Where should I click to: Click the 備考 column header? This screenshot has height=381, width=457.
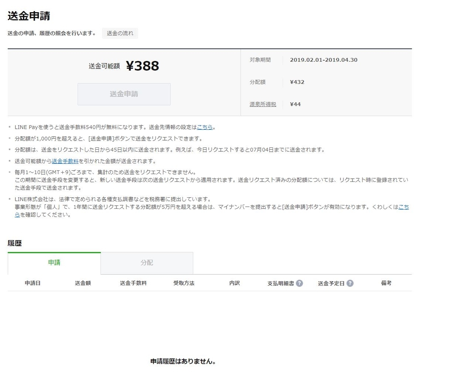click(x=386, y=283)
